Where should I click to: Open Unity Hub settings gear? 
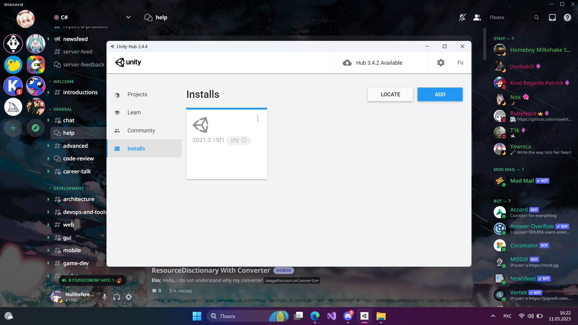coord(441,63)
